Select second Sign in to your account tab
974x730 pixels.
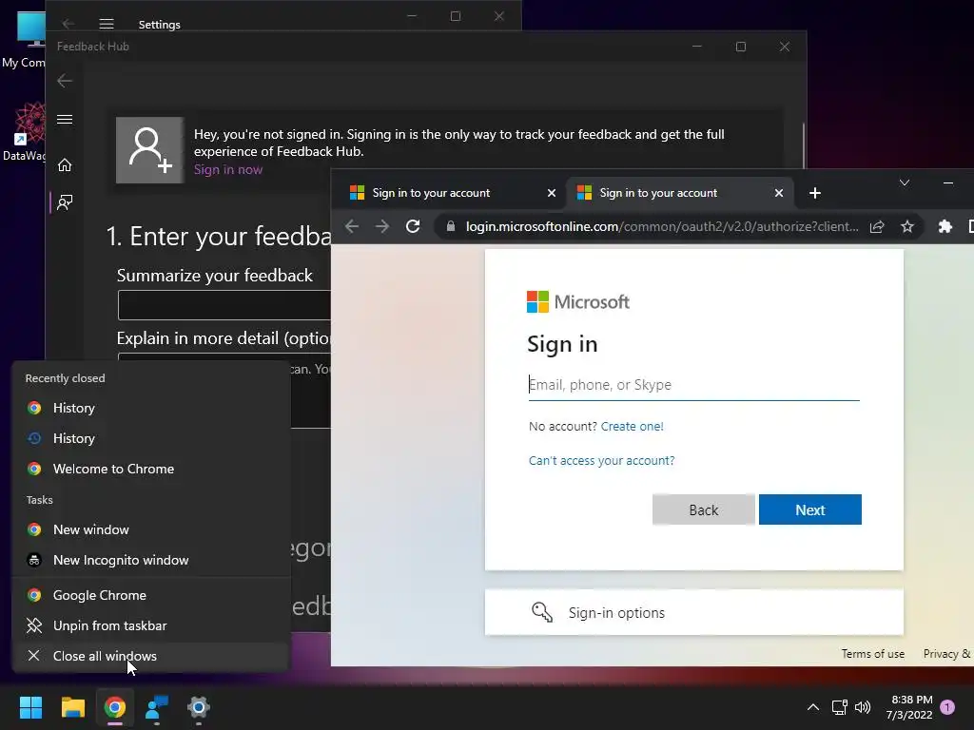(x=679, y=193)
